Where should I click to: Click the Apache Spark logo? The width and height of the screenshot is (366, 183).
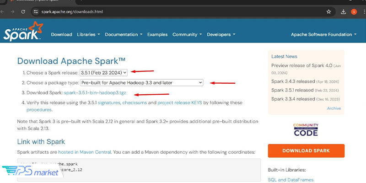pos(23,31)
